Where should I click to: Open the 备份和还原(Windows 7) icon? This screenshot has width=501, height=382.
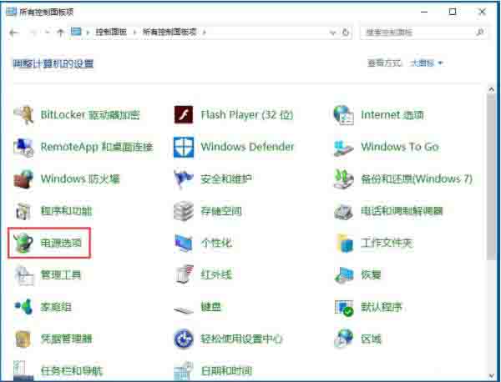343,179
